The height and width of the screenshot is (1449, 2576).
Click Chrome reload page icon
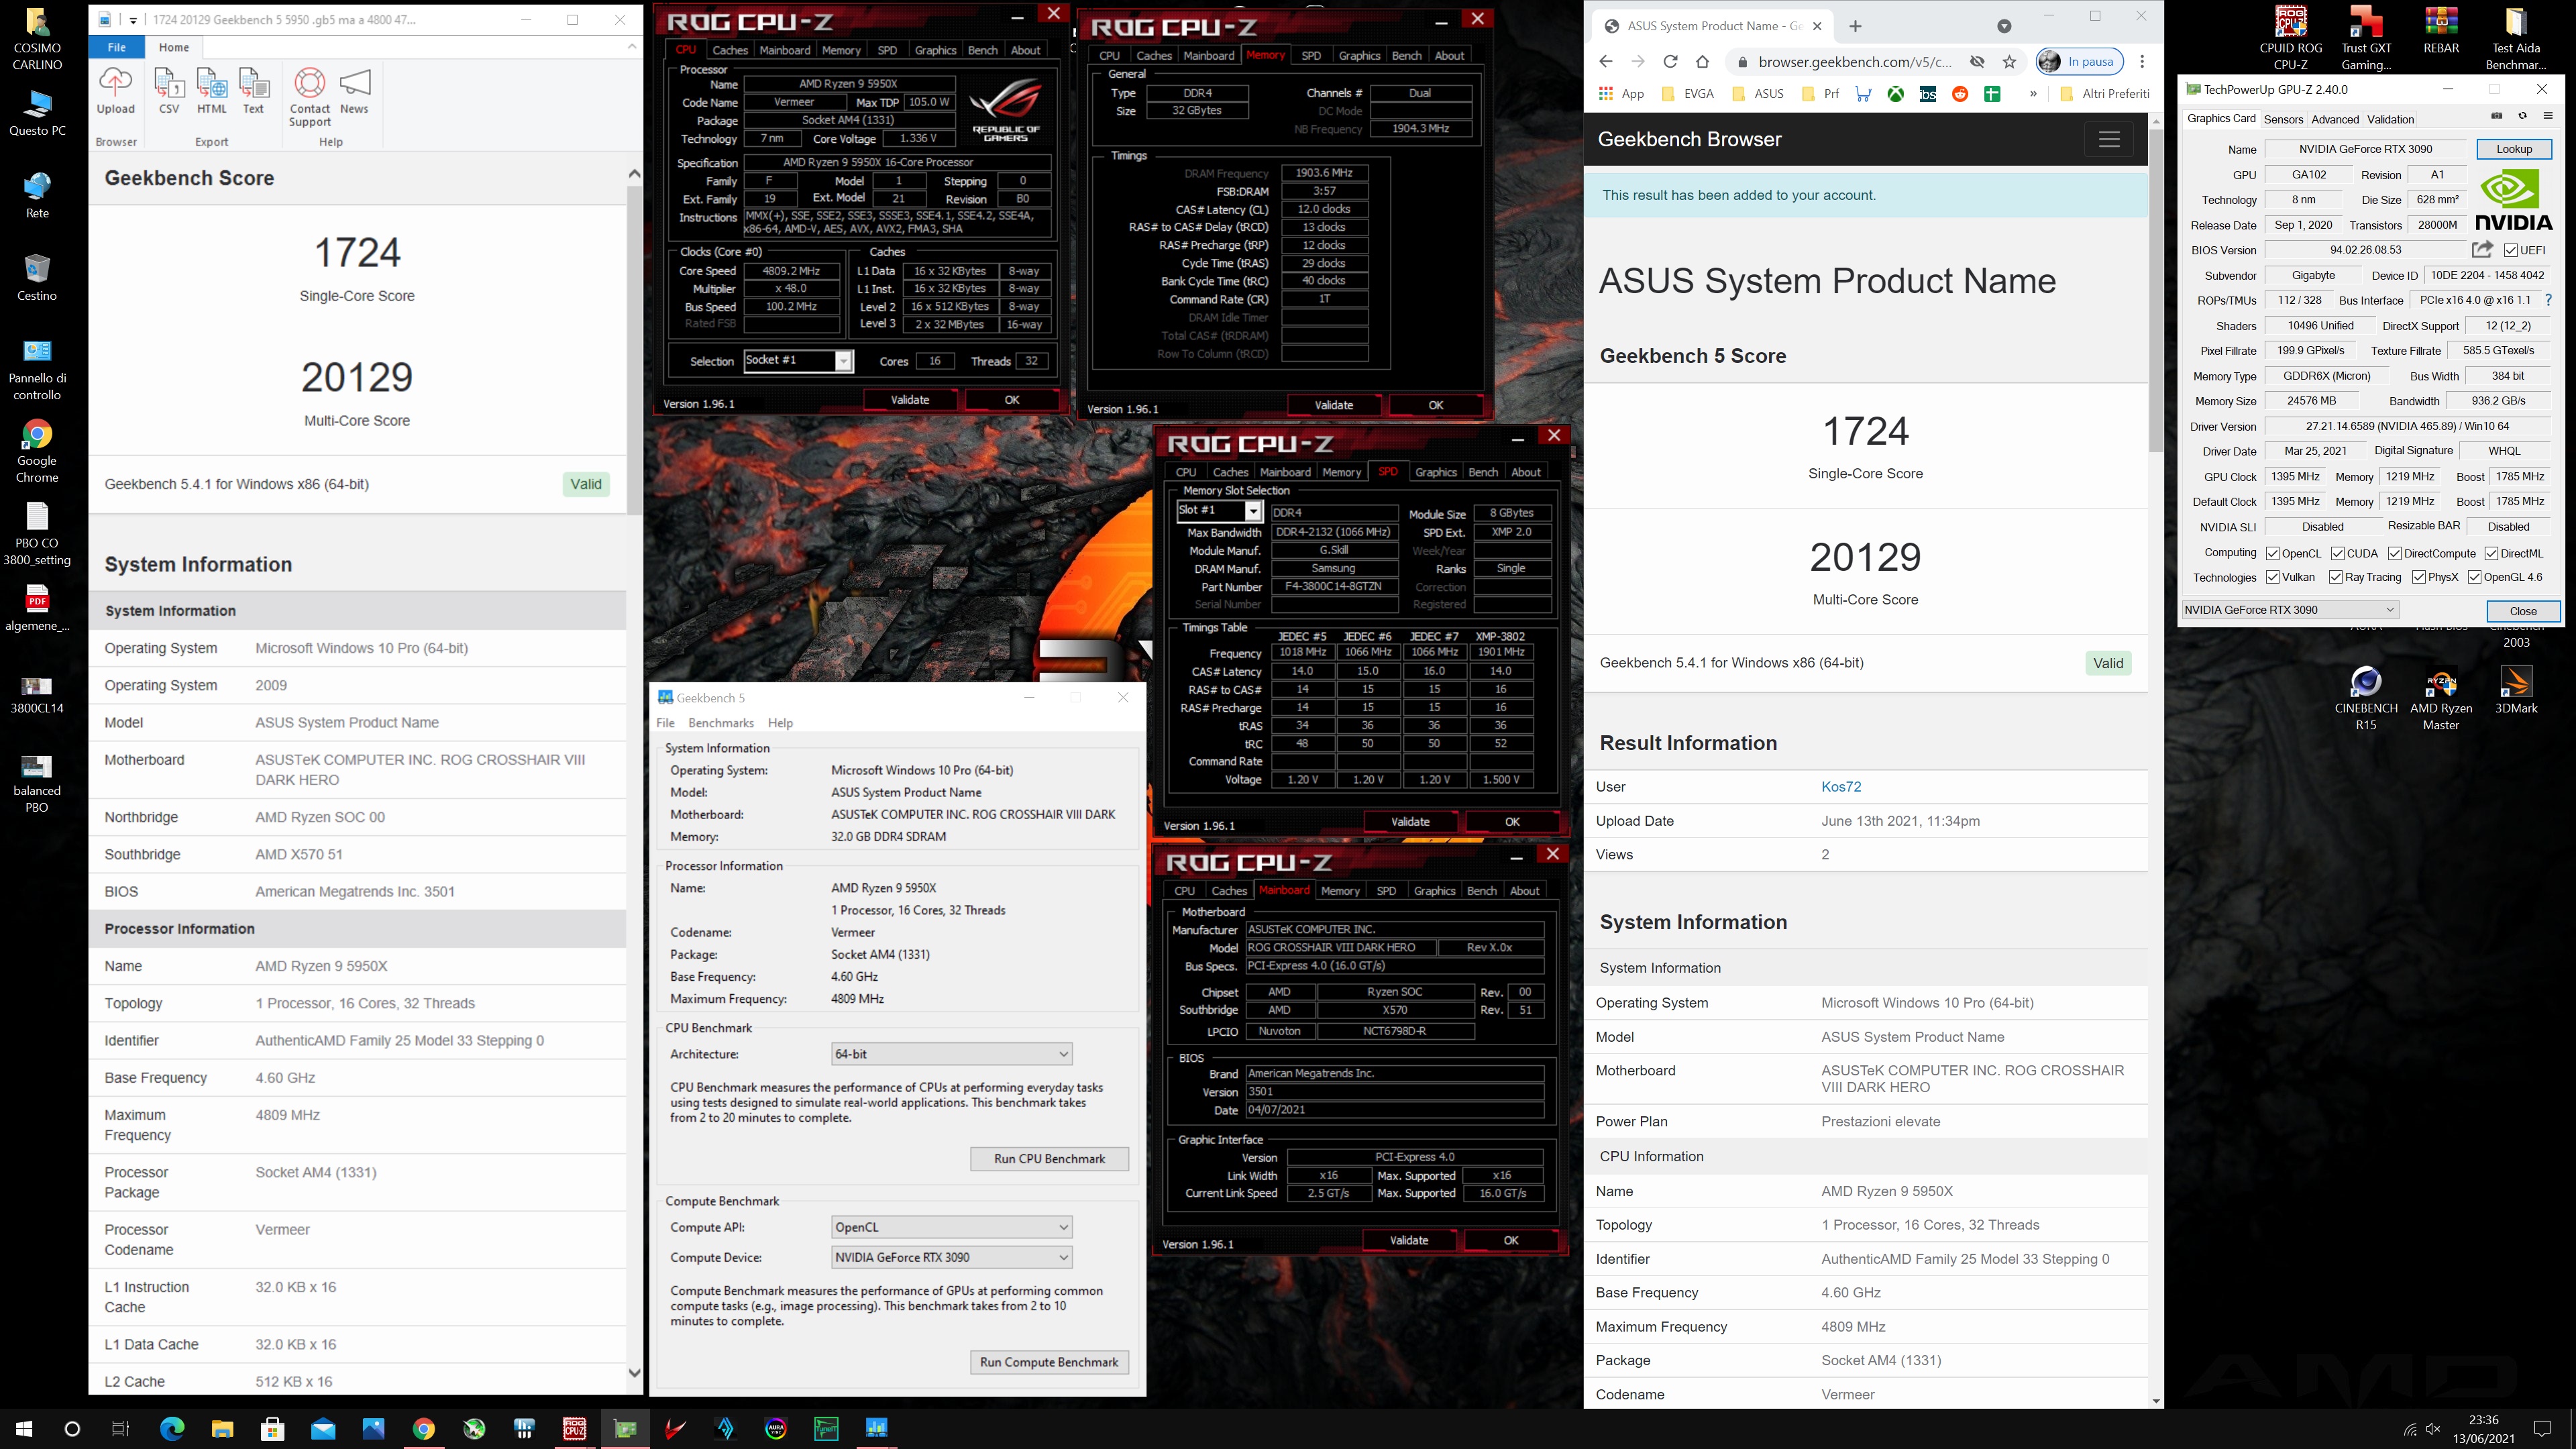pos(1670,62)
